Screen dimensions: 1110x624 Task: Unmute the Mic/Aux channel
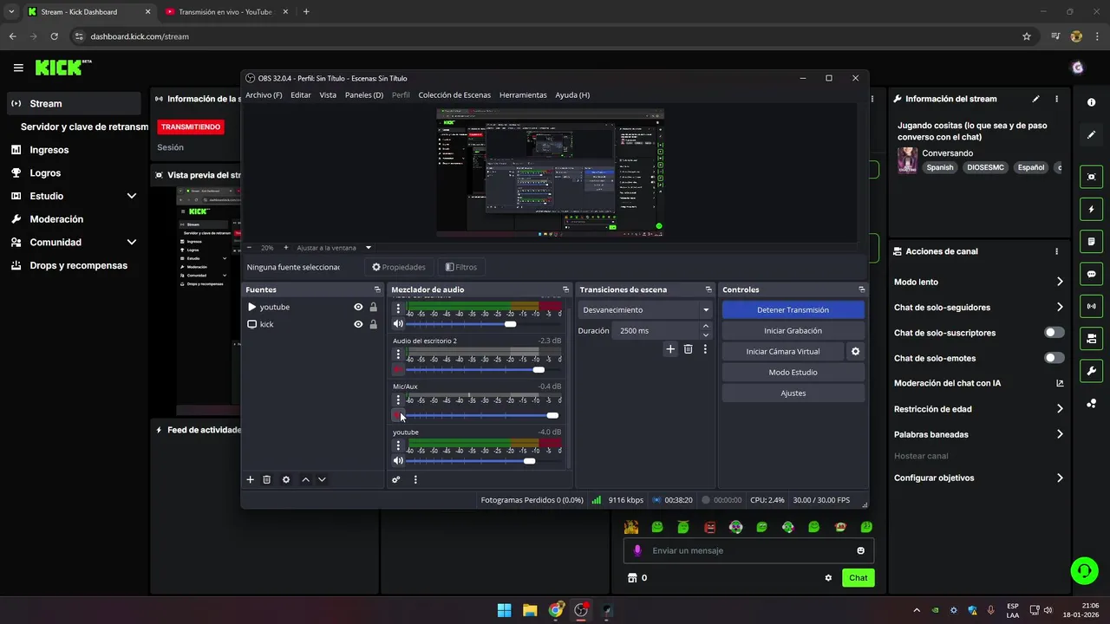398,415
